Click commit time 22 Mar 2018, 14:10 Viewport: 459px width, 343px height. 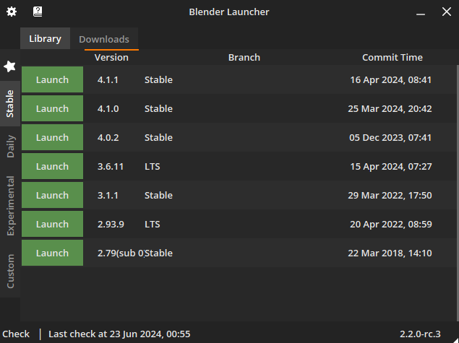(390, 253)
